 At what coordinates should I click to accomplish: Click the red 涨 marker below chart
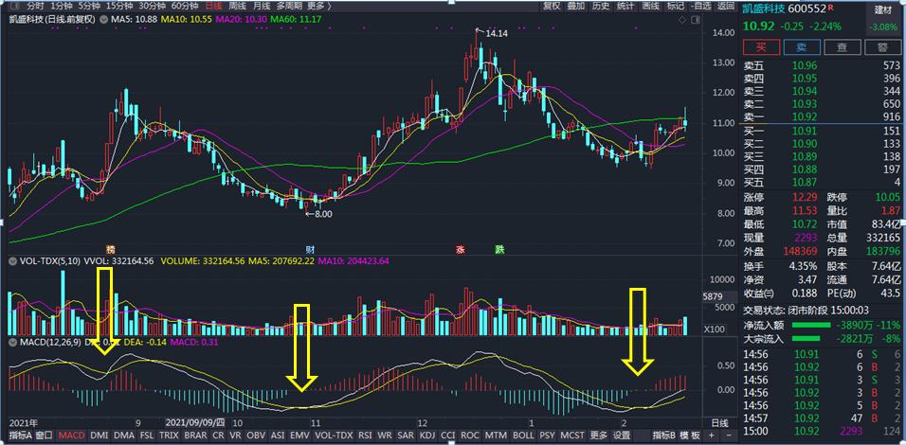tap(460, 250)
